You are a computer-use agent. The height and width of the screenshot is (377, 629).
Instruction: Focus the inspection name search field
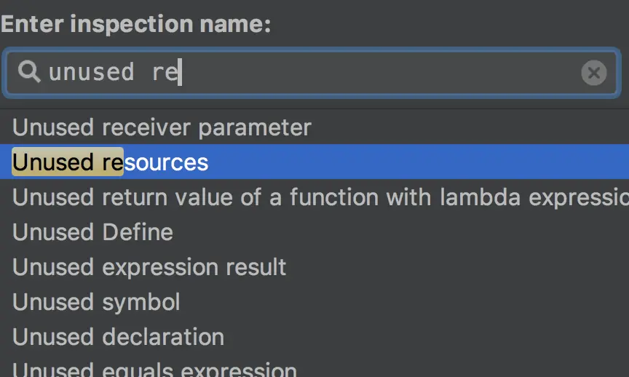click(312, 73)
